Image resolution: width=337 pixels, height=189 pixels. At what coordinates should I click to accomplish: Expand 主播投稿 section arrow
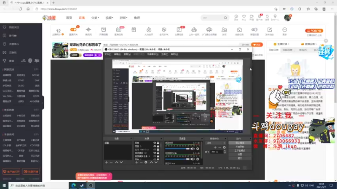pos(289,44)
